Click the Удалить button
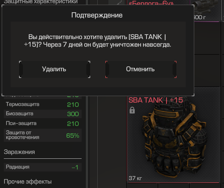Screen dimensions: 224x188 (54, 69)
